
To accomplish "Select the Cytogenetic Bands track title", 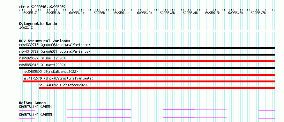I will pos(38,24).
